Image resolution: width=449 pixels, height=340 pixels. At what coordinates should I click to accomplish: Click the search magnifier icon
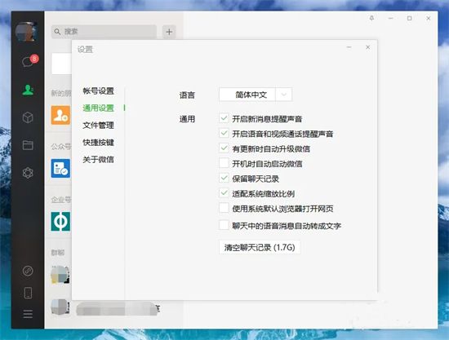click(57, 32)
